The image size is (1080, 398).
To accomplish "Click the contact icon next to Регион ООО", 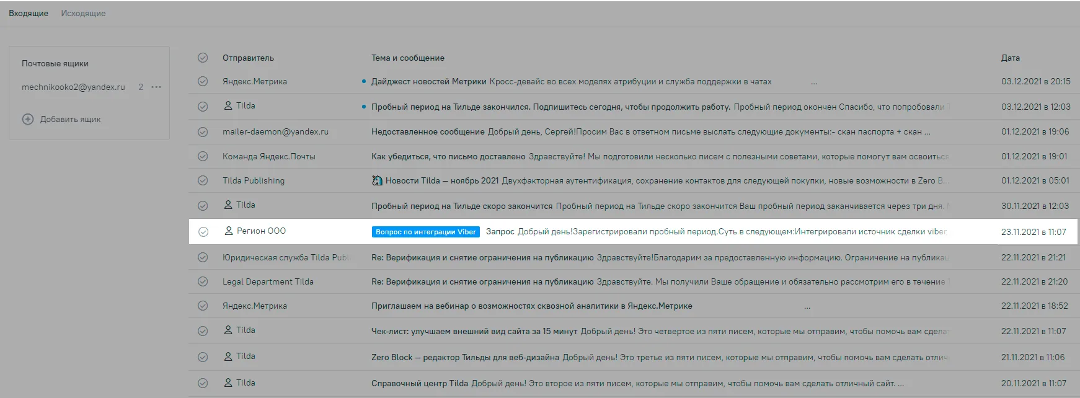I will (x=228, y=231).
